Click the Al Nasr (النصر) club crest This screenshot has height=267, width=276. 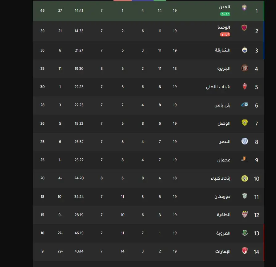tap(245, 141)
